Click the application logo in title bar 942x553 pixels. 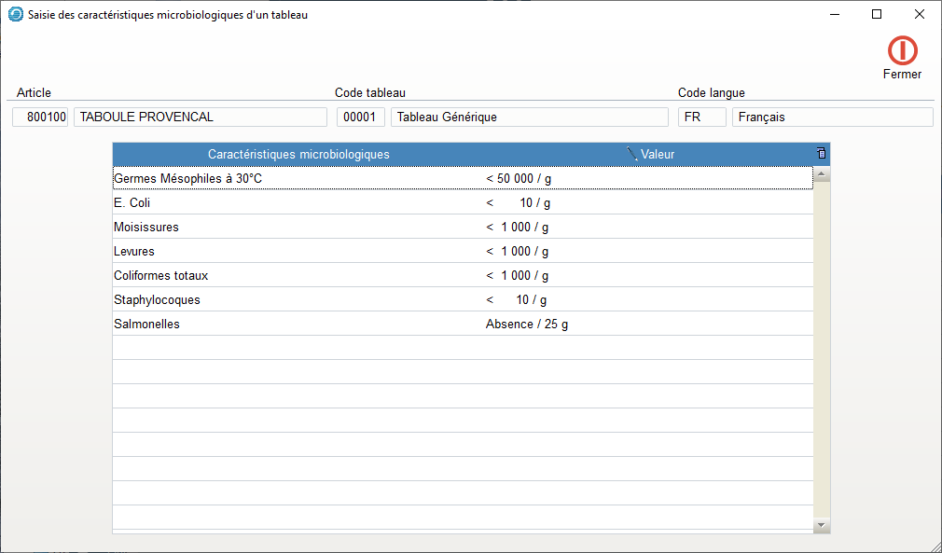coord(15,15)
